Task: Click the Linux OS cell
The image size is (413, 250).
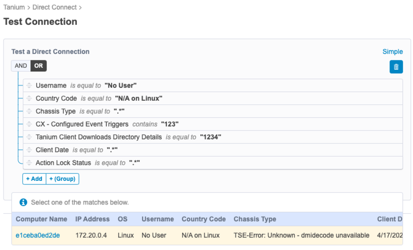Action: click(125, 235)
